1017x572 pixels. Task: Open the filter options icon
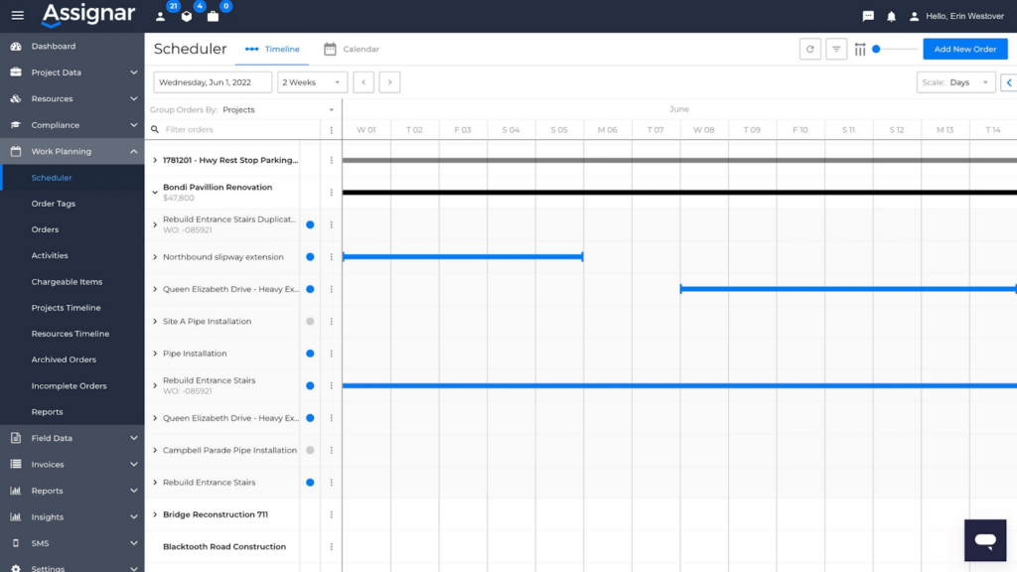[x=835, y=48]
